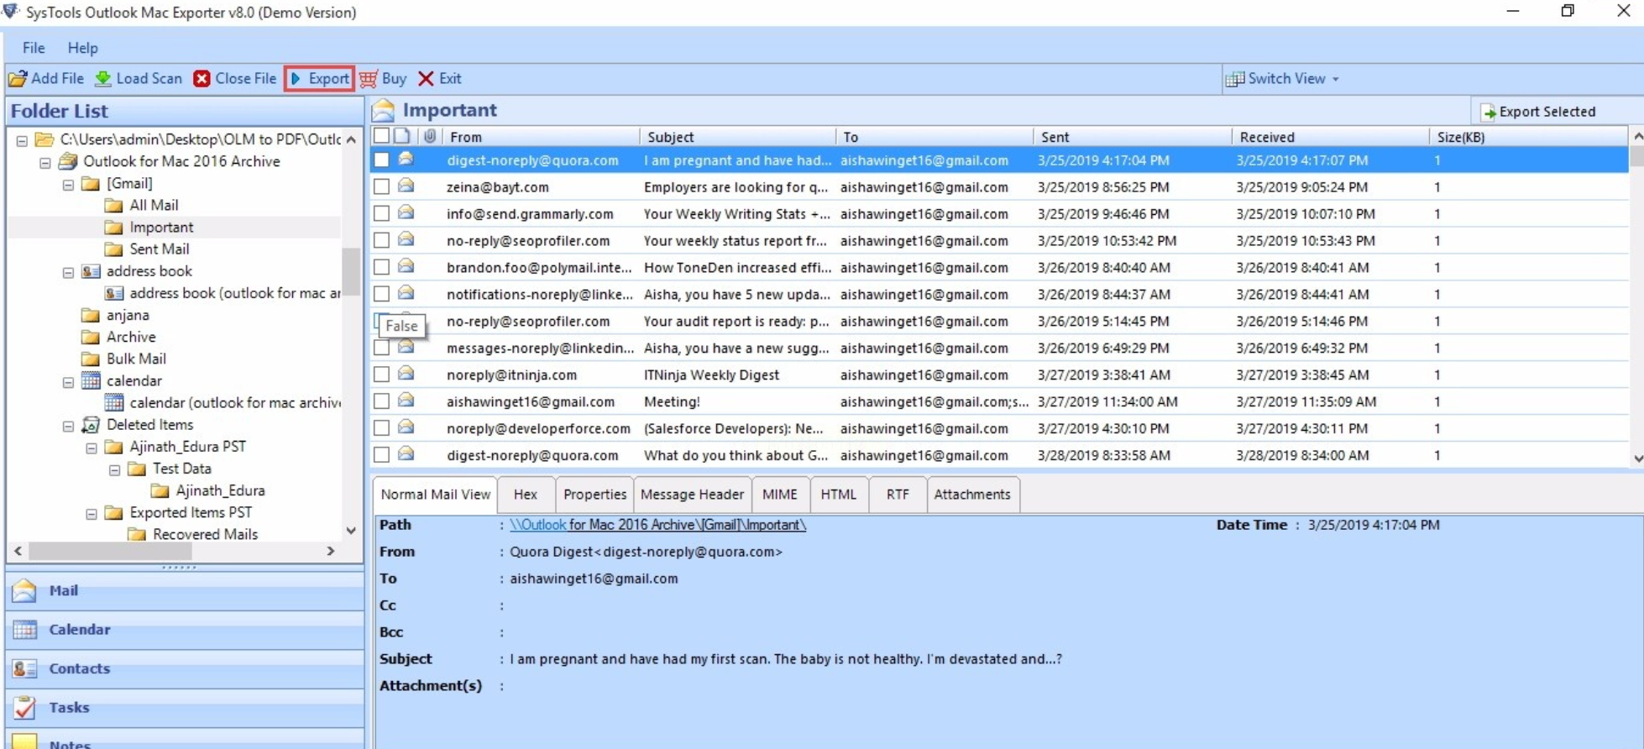The width and height of the screenshot is (1644, 749).
Task: Collapse the [Gmail] folder tree node
Action: tap(68, 184)
